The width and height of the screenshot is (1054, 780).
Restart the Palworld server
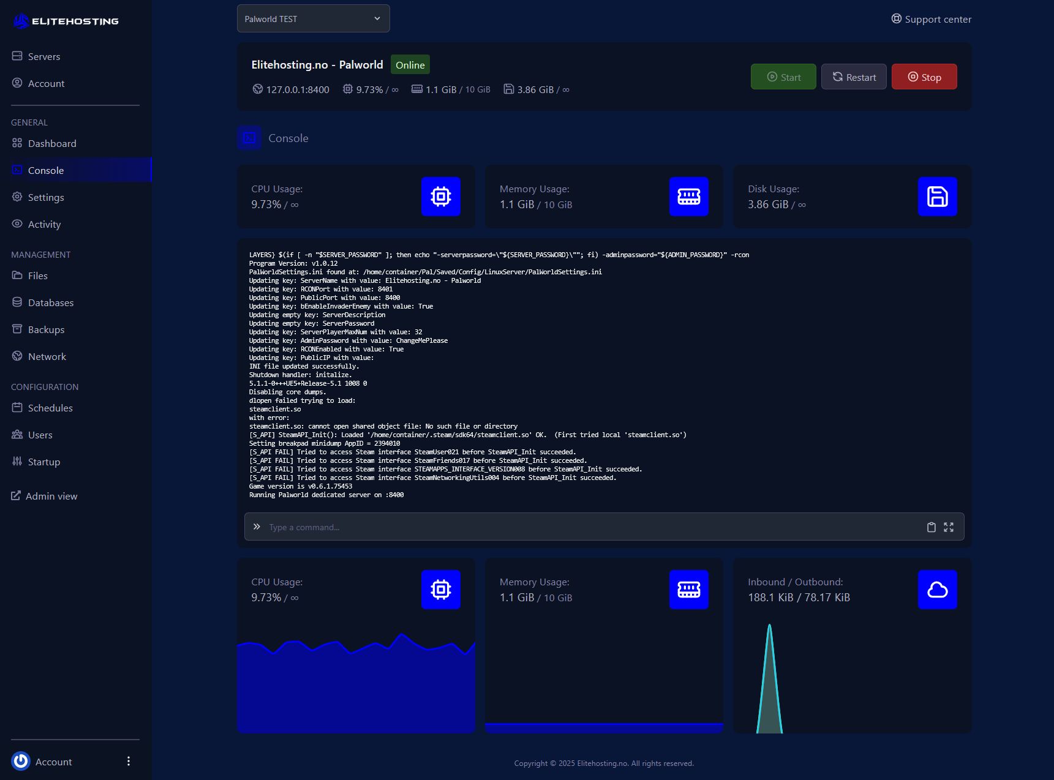click(853, 77)
